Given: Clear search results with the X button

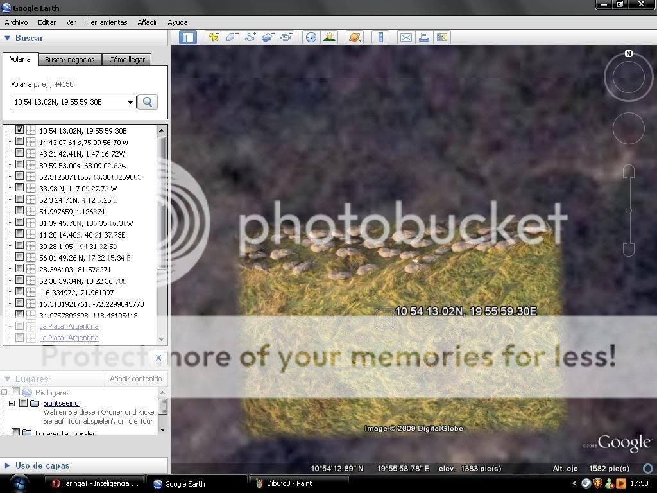Looking at the screenshot, I should click(158, 358).
